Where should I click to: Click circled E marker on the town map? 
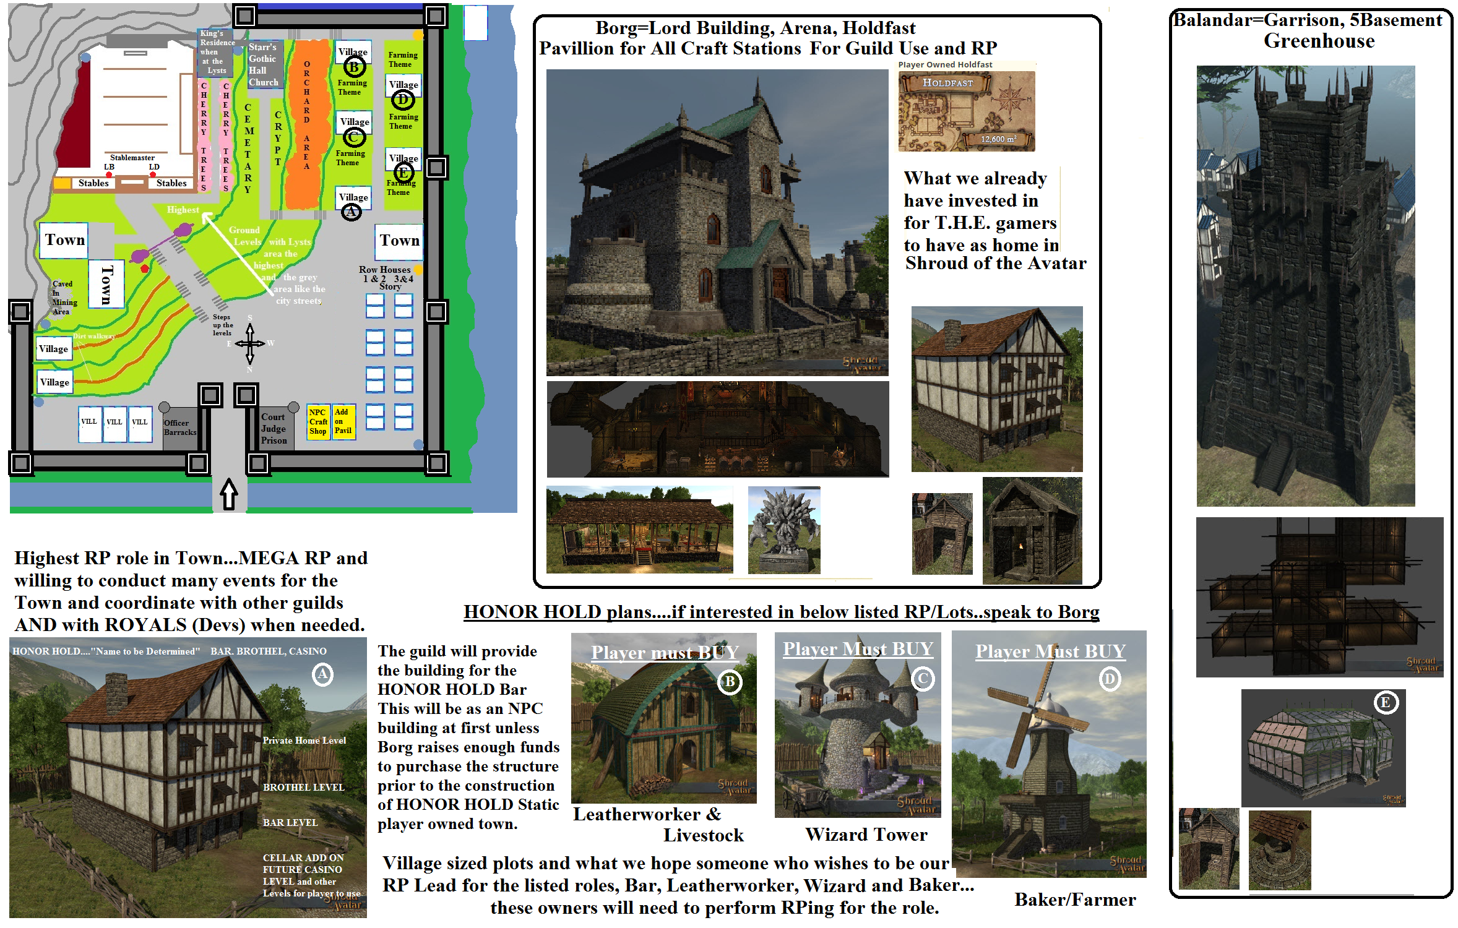403,173
